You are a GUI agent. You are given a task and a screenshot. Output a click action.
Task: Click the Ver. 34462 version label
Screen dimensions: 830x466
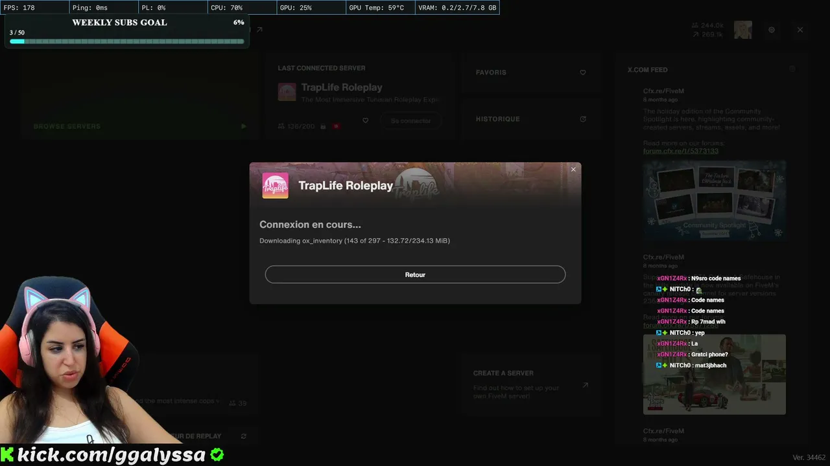click(809, 458)
